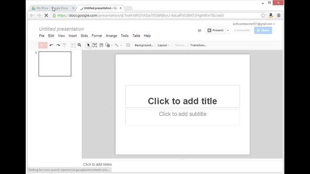This screenshot has width=310, height=174.
Task: Select the line tool
Action: [x=117, y=45]
